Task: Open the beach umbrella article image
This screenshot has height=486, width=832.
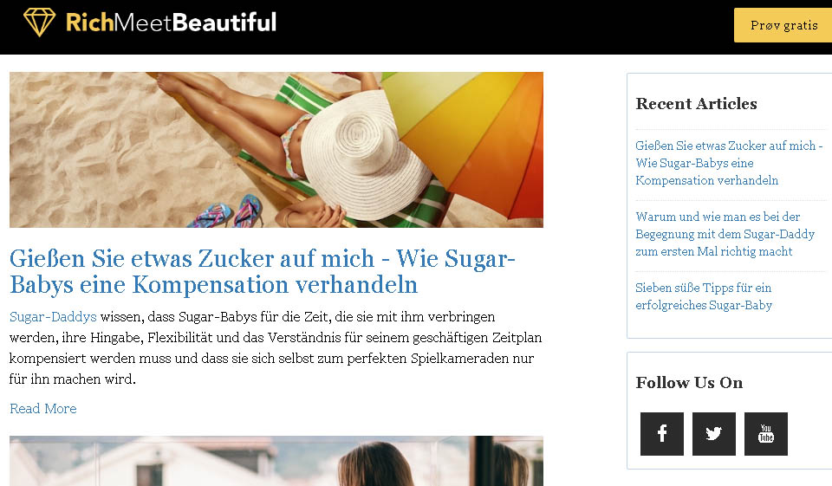Action: [276, 150]
